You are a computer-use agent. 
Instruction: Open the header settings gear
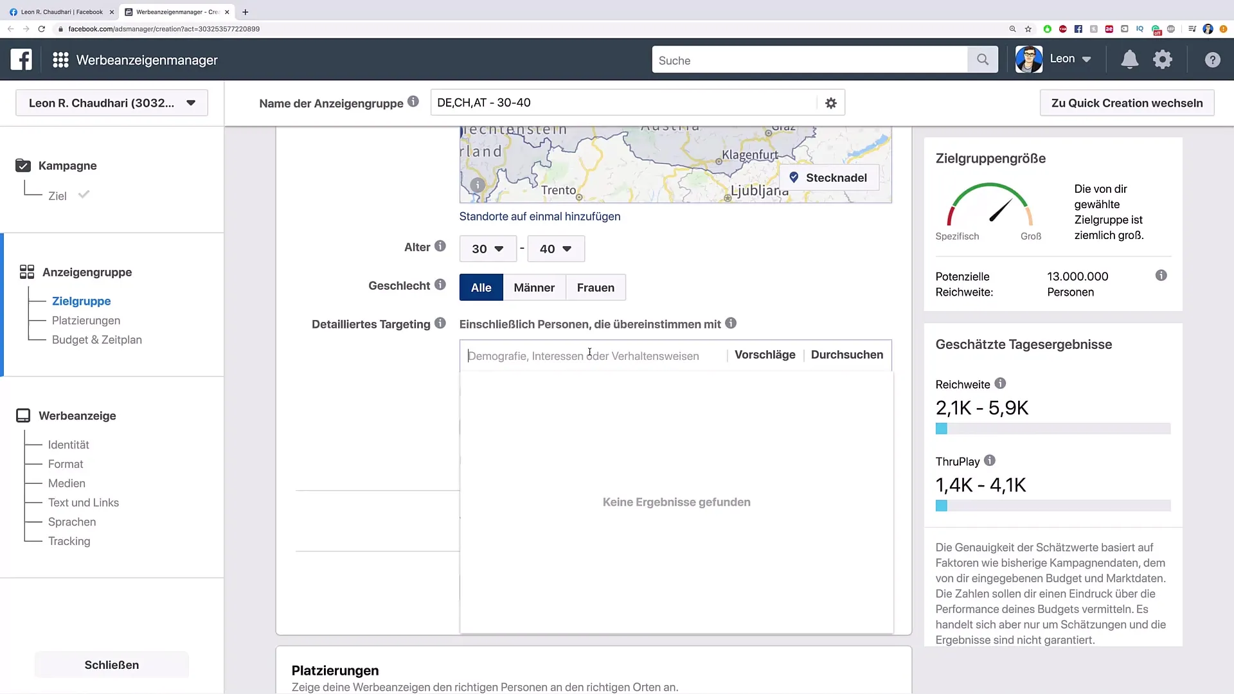[1162, 60]
